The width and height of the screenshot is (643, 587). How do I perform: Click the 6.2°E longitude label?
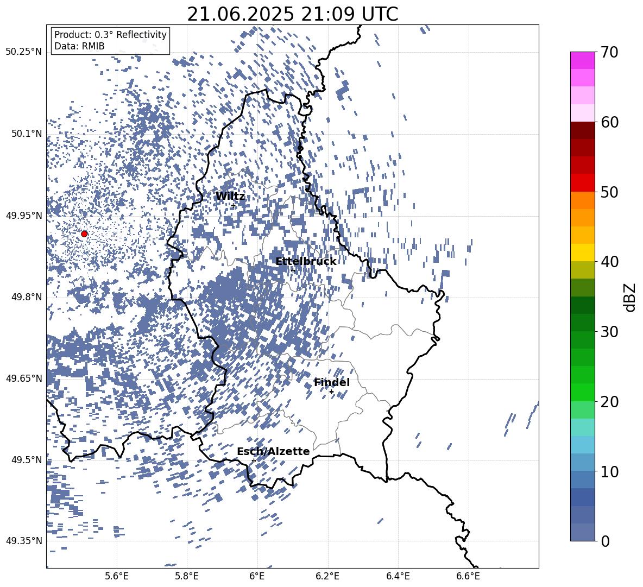tap(327, 576)
